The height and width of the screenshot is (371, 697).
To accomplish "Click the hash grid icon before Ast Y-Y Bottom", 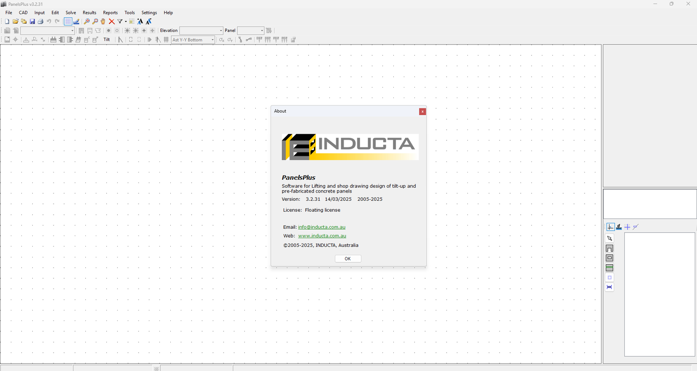I will [x=166, y=40].
